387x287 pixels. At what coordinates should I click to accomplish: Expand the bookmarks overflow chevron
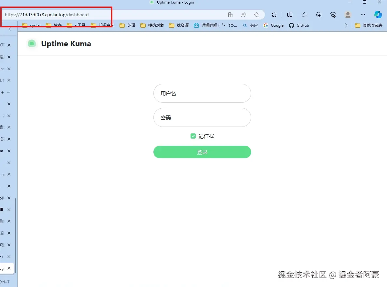tap(346, 25)
